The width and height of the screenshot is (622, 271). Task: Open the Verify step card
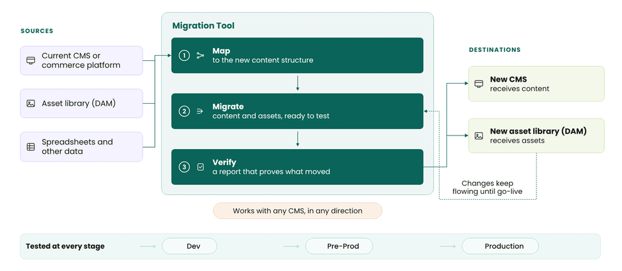click(x=297, y=167)
